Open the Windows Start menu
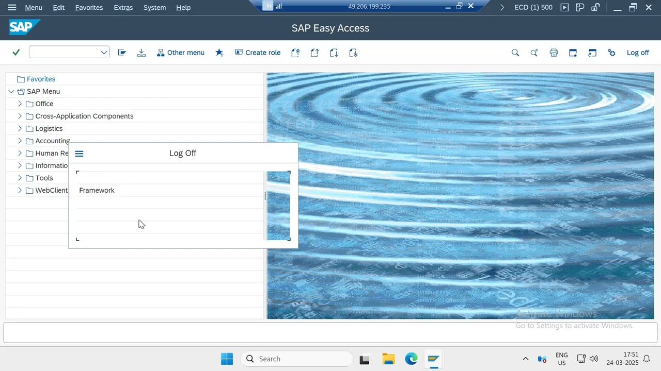The height and width of the screenshot is (371, 661). coord(227,359)
